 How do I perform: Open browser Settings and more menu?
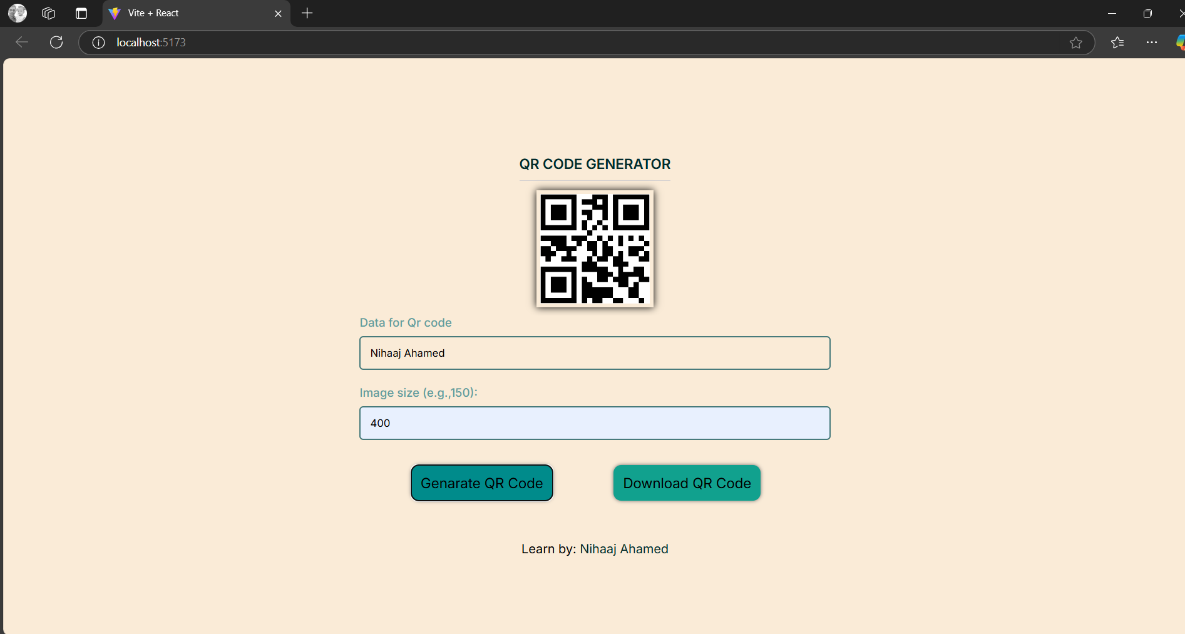[x=1151, y=43]
